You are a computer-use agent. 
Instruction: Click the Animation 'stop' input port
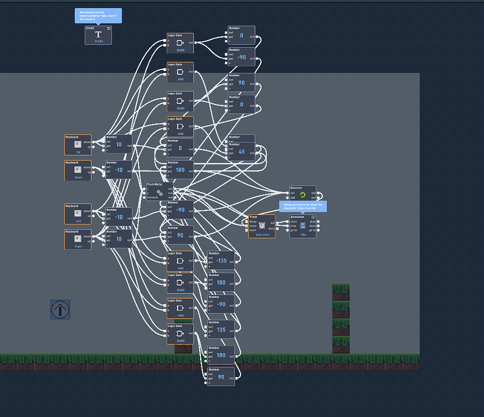[287, 226]
